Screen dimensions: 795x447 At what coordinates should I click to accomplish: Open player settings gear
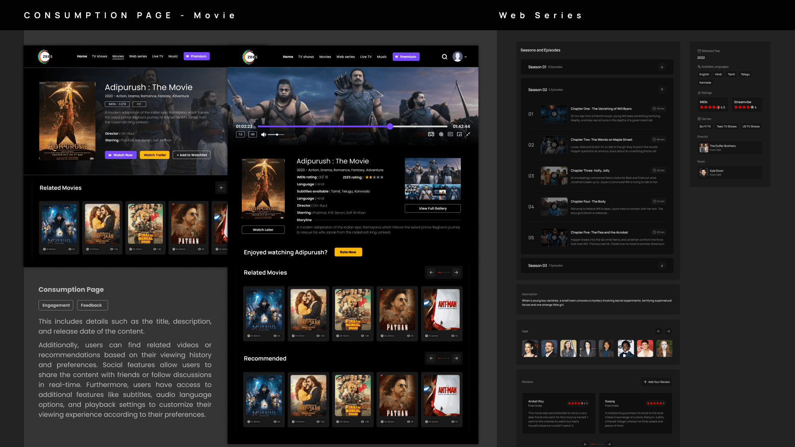[441, 134]
